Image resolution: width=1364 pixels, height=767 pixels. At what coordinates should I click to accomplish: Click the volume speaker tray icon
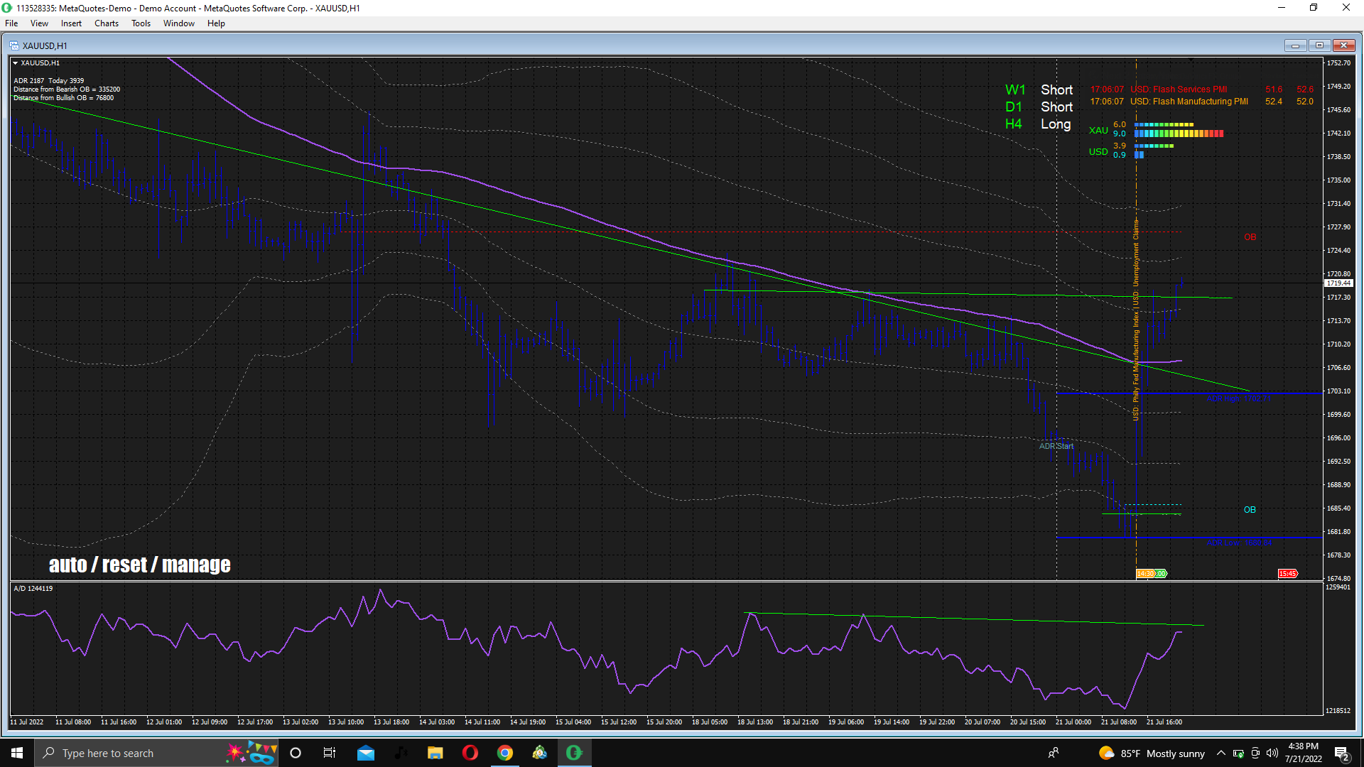(x=1272, y=753)
